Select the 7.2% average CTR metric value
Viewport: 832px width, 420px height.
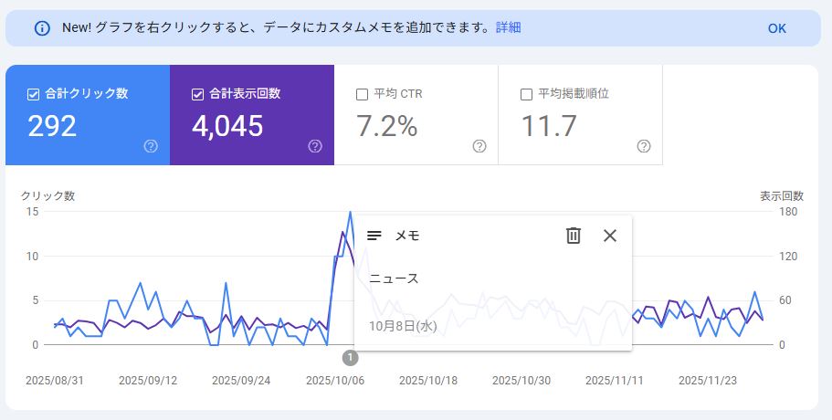386,126
